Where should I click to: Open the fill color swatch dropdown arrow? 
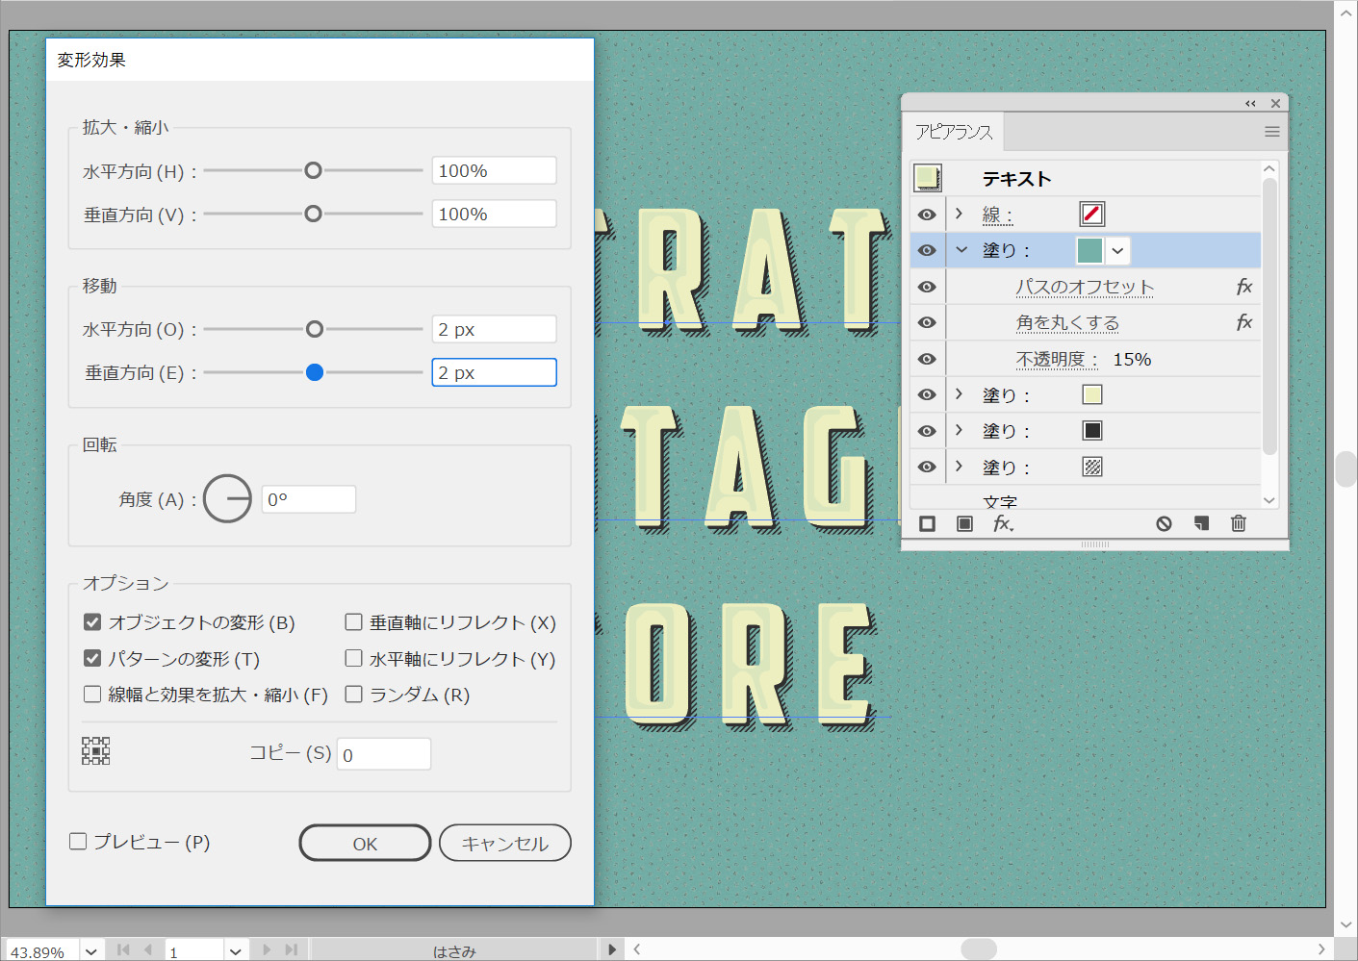click(1117, 251)
